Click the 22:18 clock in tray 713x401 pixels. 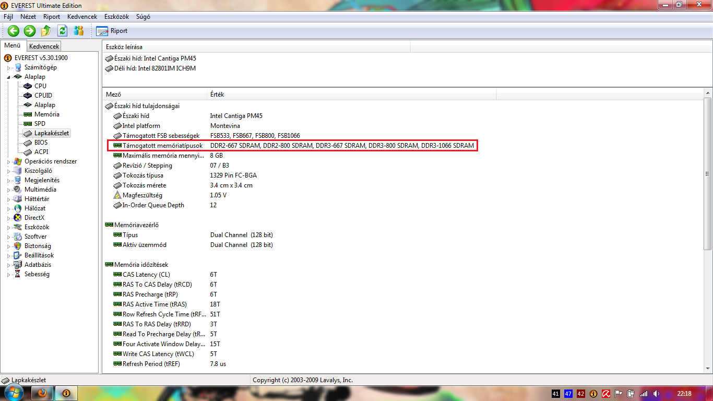point(684,394)
